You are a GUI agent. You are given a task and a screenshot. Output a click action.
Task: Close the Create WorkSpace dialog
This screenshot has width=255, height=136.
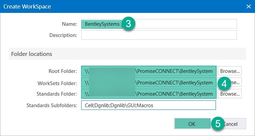click(249, 6)
